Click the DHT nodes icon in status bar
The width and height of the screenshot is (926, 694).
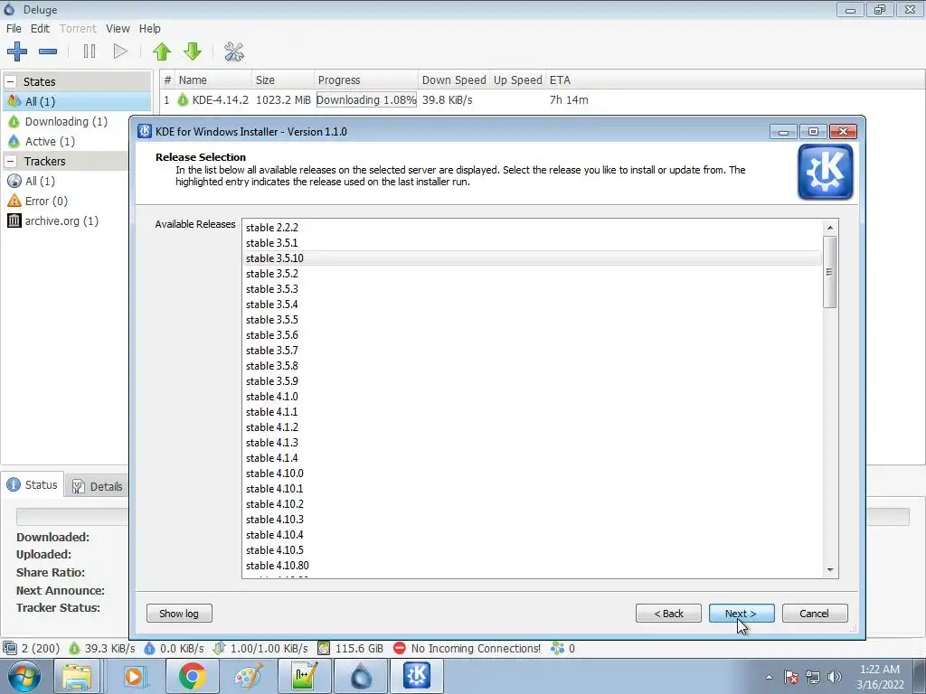(557, 648)
